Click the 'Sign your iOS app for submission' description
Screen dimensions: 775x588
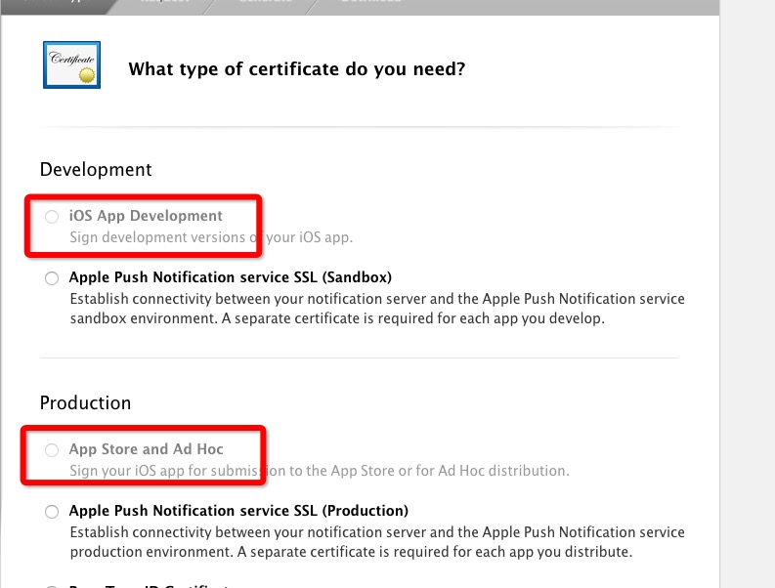click(320, 471)
